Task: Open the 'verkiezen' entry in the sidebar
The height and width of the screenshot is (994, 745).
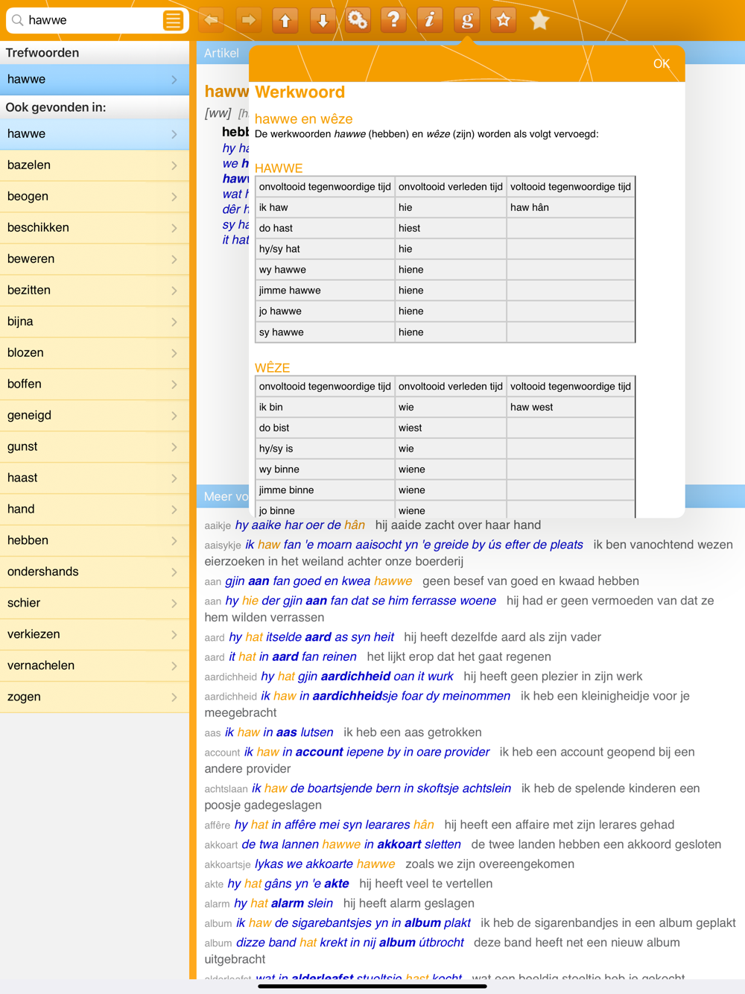Action: tap(95, 635)
